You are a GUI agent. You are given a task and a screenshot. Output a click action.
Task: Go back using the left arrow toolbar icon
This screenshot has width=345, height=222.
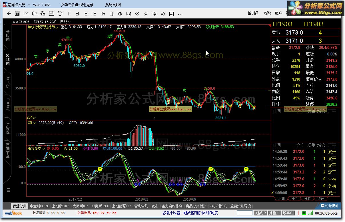pyautogui.click(x=9, y=13)
